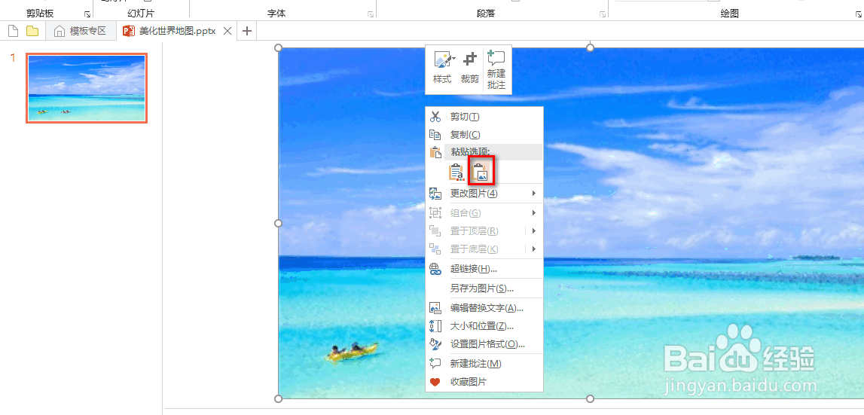Screen dimensions: 864x415
Task: Open 绘图 group dialog launcher
Action: pos(859,14)
